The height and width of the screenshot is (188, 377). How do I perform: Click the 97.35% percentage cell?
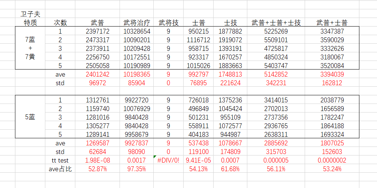[x=137, y=169]
